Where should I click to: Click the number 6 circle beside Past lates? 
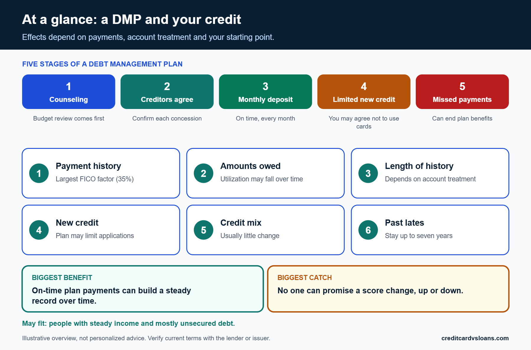[368, 230]
